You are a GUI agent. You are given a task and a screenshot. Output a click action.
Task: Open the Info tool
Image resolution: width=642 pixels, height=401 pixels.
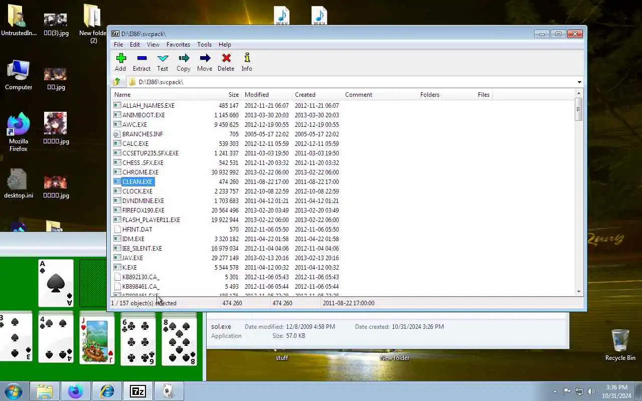[x=247, y=62]
